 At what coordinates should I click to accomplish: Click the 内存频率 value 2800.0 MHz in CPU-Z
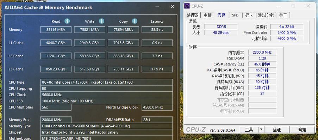(262, 52)
